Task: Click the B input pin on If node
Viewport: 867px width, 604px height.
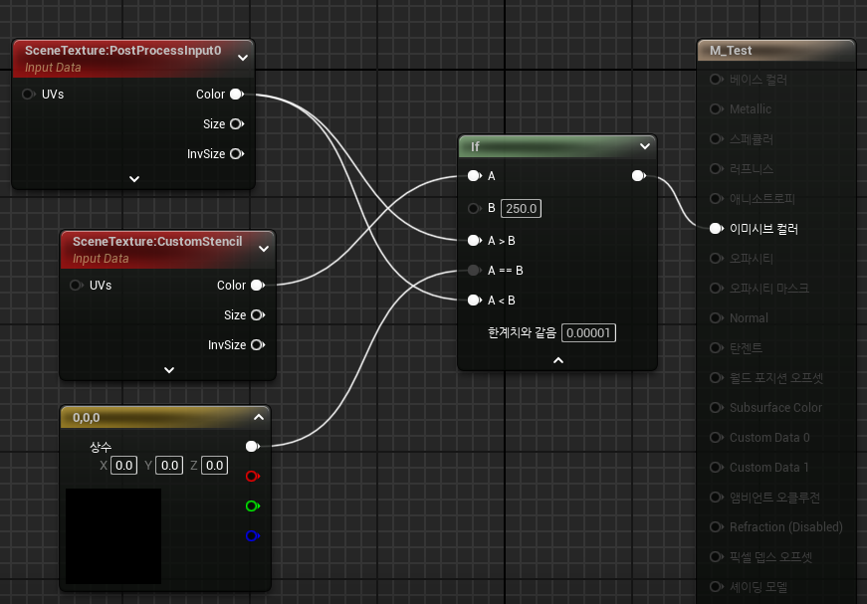Action: pos(474,208)
